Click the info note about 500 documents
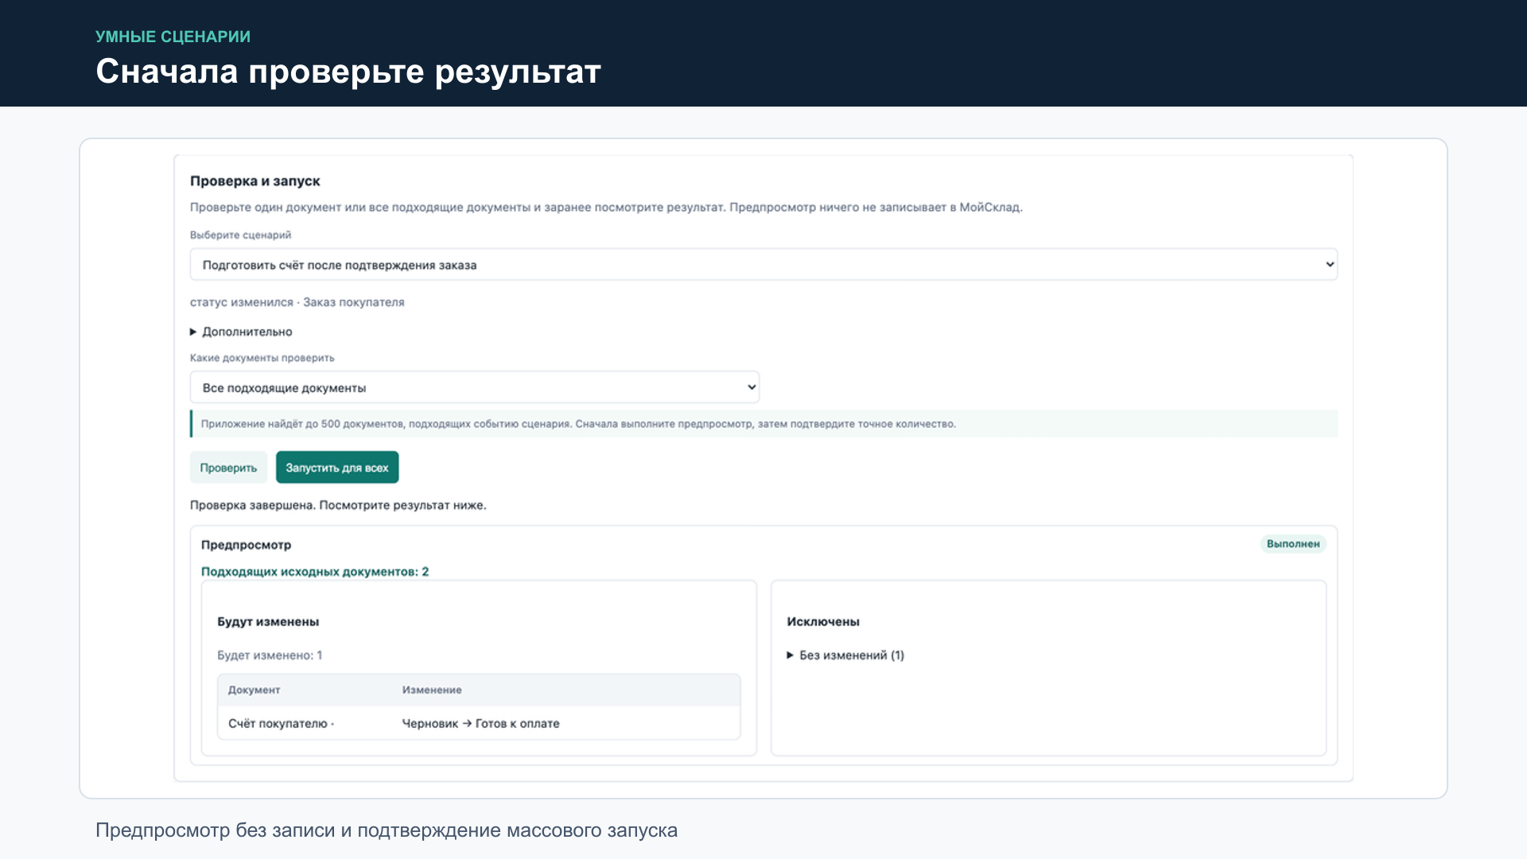 tap(763, 424)
